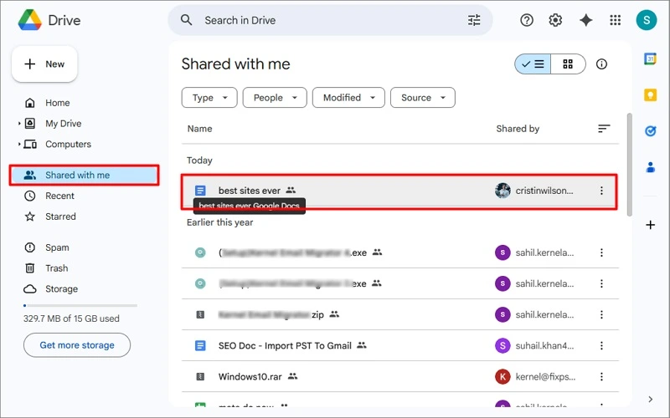670x418 pixels.
Task: Open the People filter dropdown
Action: [275, 98]
